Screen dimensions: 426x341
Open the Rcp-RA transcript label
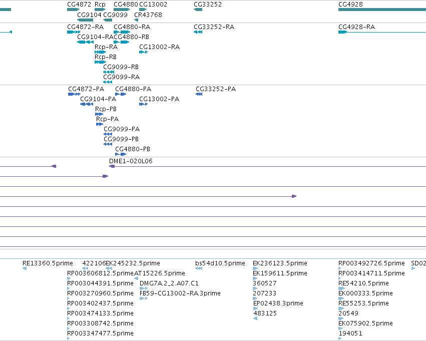coord(106,47)
